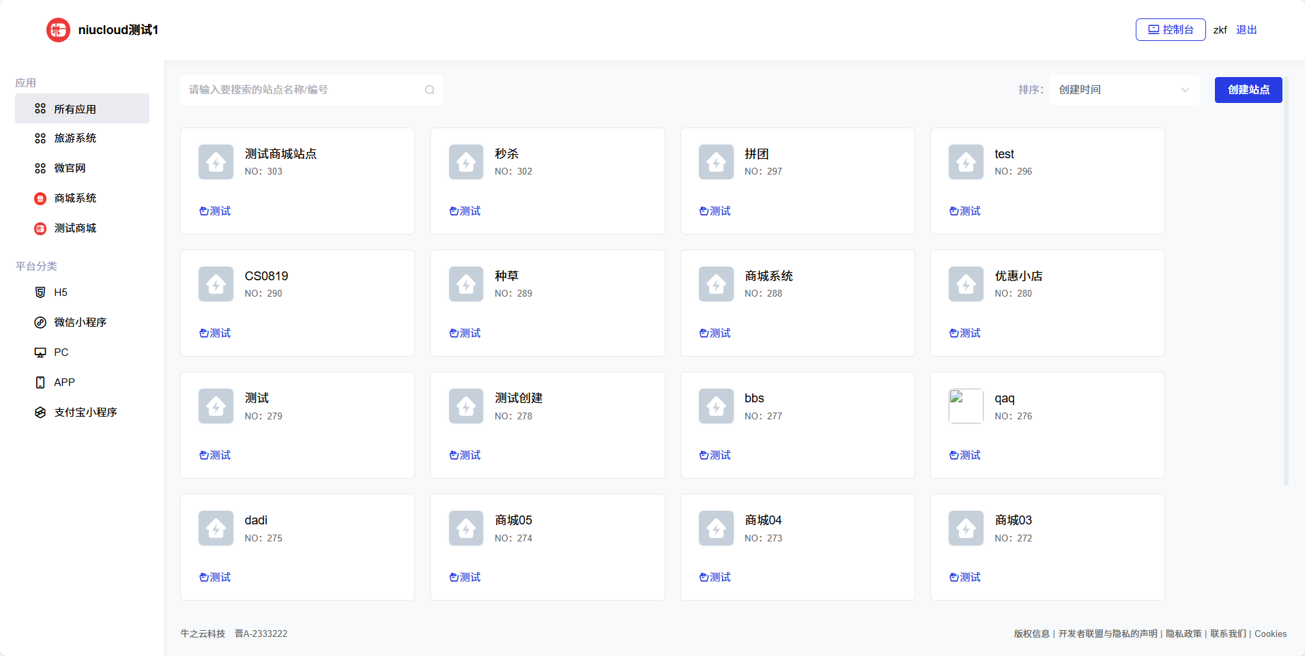Select the 商城系统 red app icon
Screen dimensions: 1305x656
[x=40, y=198]
